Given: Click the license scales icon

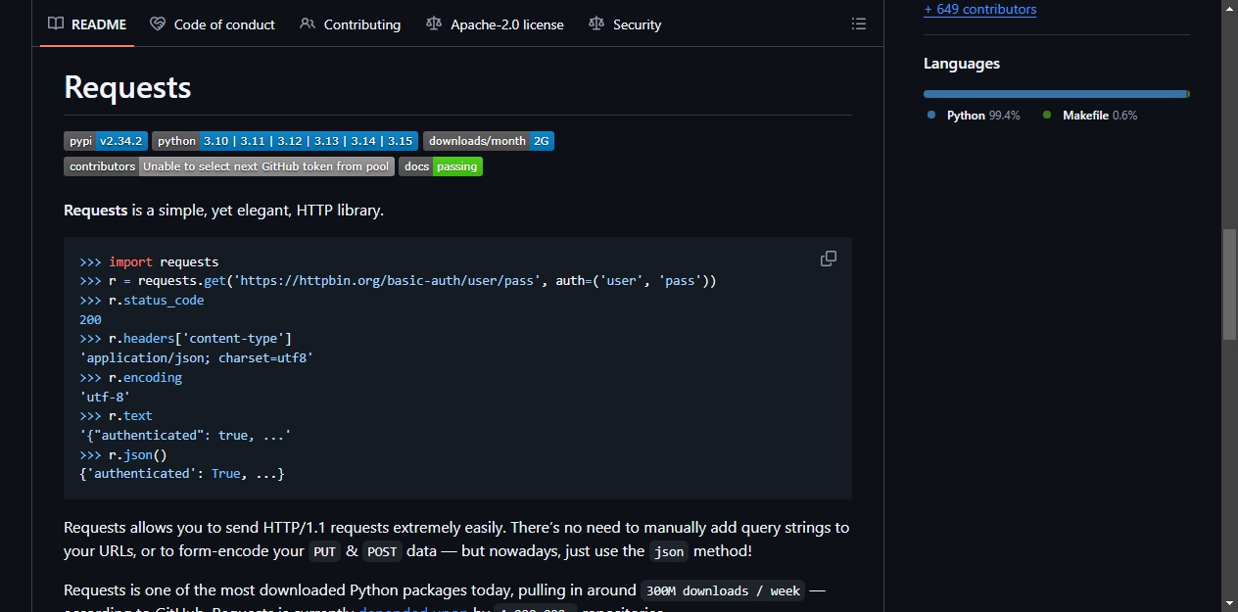Looking at the screenshot, I should coord(434,24).
